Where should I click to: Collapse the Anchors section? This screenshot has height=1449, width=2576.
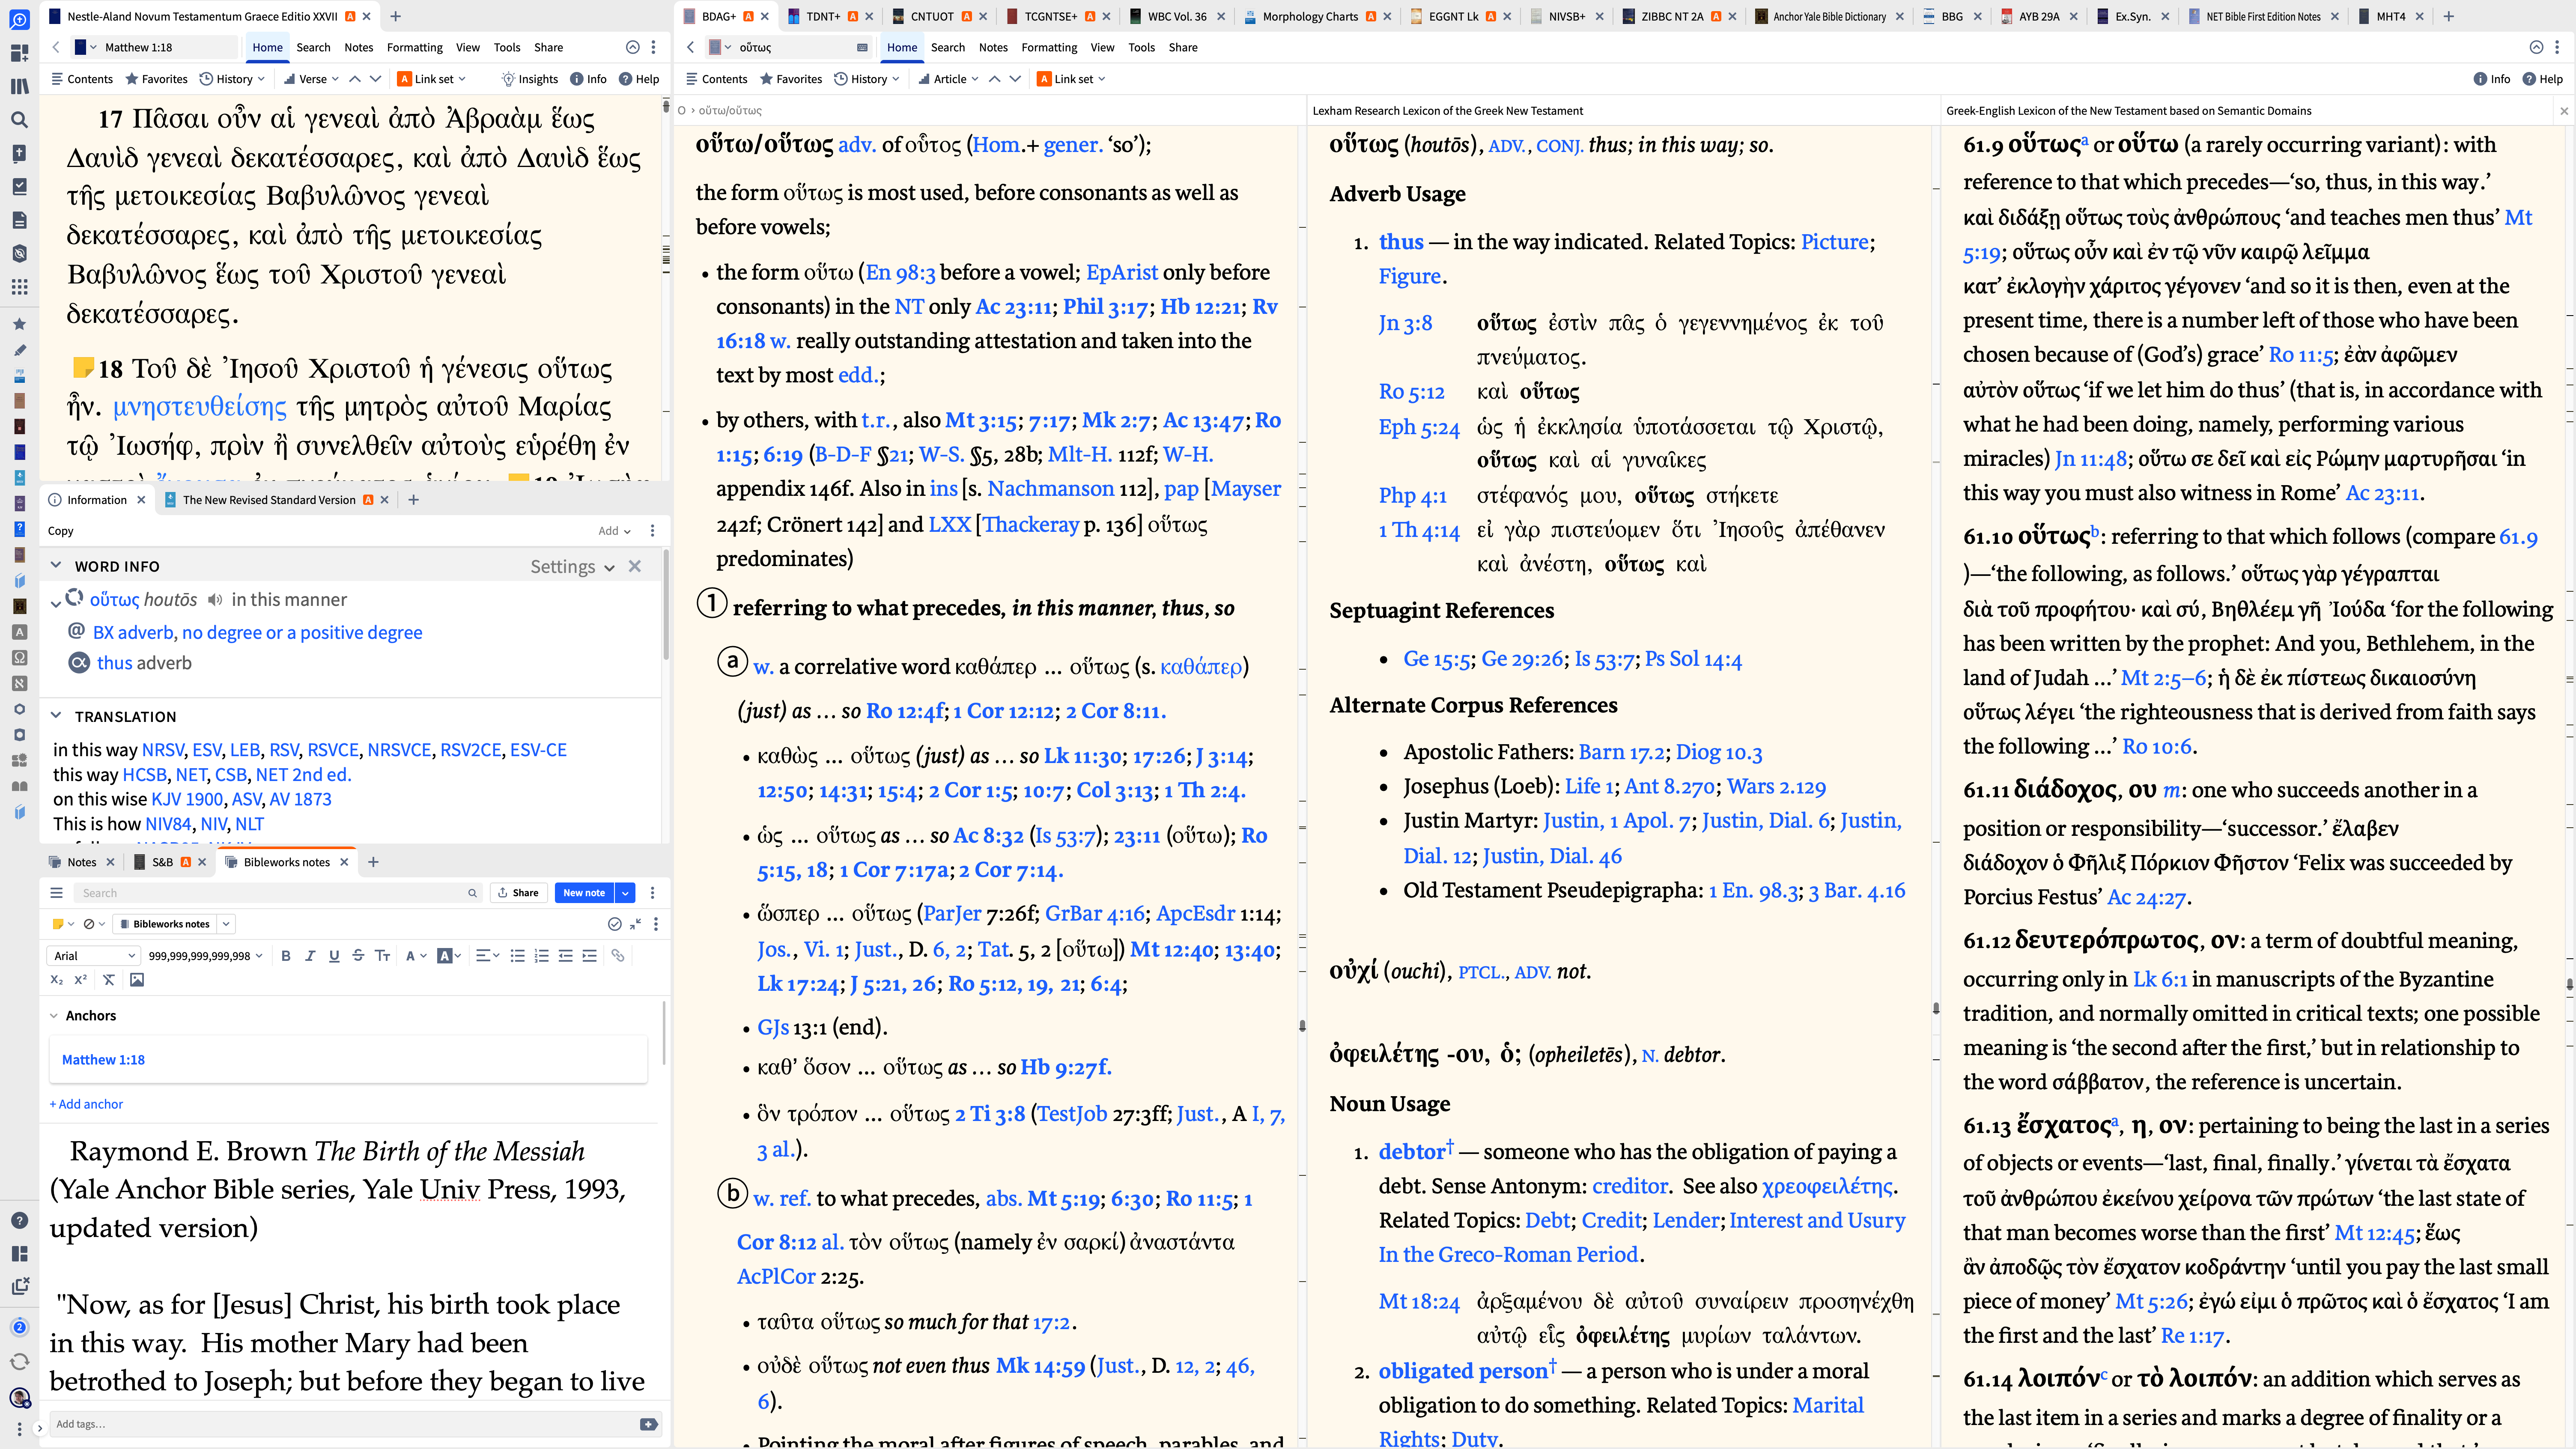tap(54, 1016)
